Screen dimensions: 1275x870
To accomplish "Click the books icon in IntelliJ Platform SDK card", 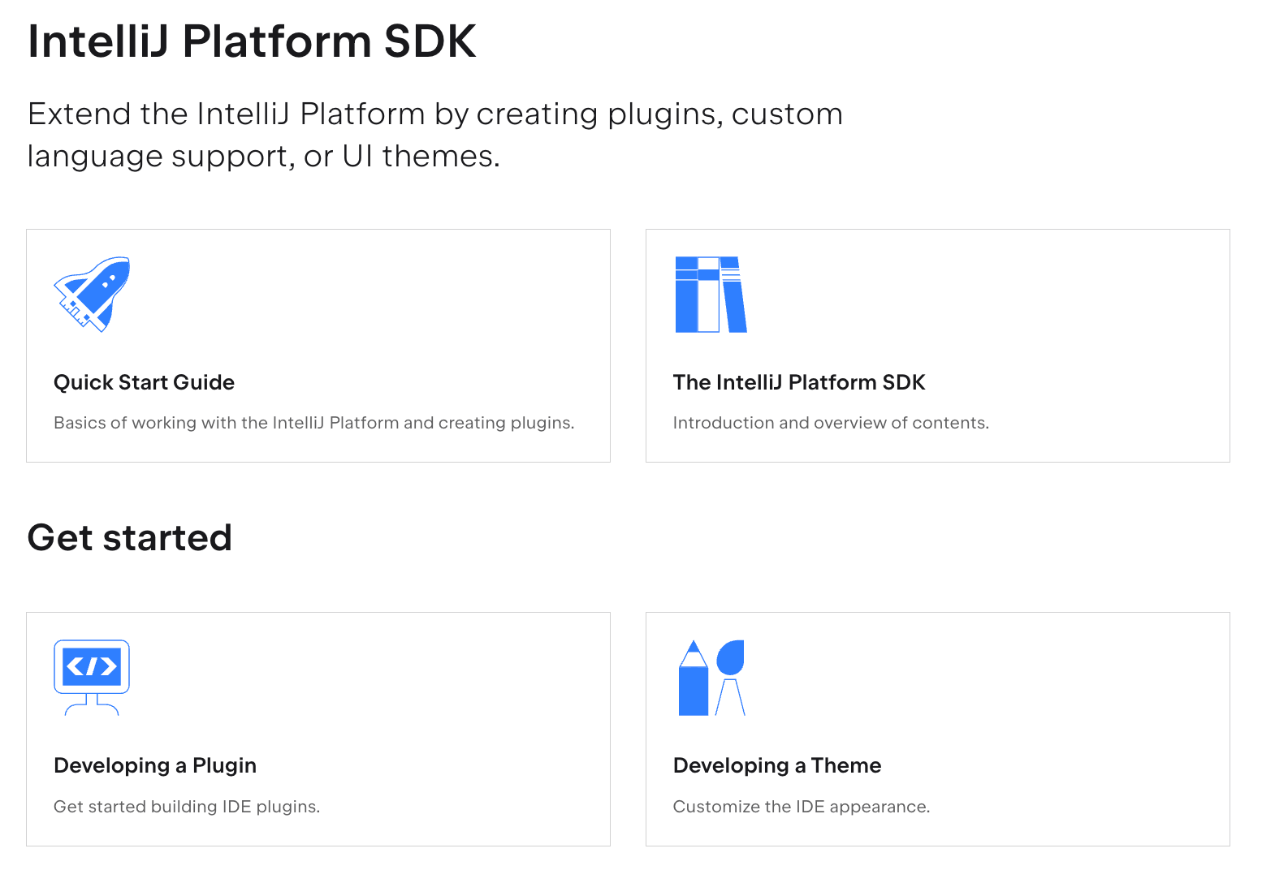I will [711, 295].
